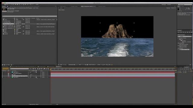Click the Region of Interest viewer icon

[x=86, y=65]
